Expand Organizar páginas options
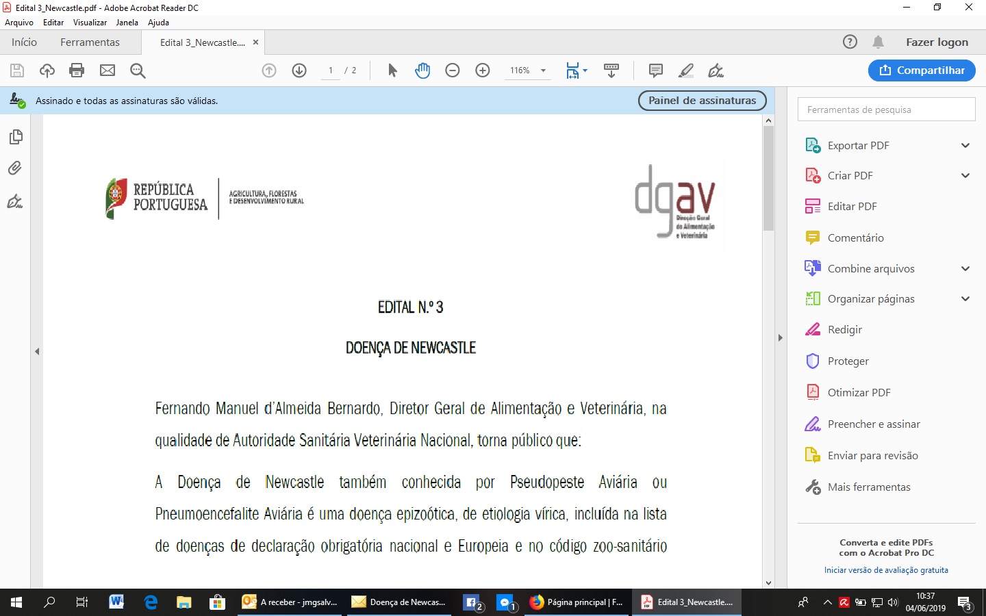986x616 pixels. (965, 298)
